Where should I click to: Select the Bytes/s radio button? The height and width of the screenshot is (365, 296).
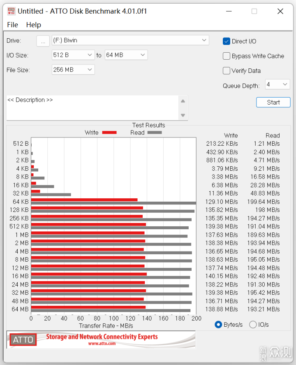pyautogui.click(x=218, y=325)
